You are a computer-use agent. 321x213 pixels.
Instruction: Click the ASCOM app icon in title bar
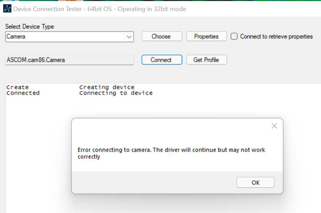[x=7, y=9]
